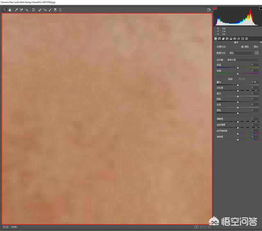
Task: Click the zoom in plus button
Action: (x=7, y=227)
